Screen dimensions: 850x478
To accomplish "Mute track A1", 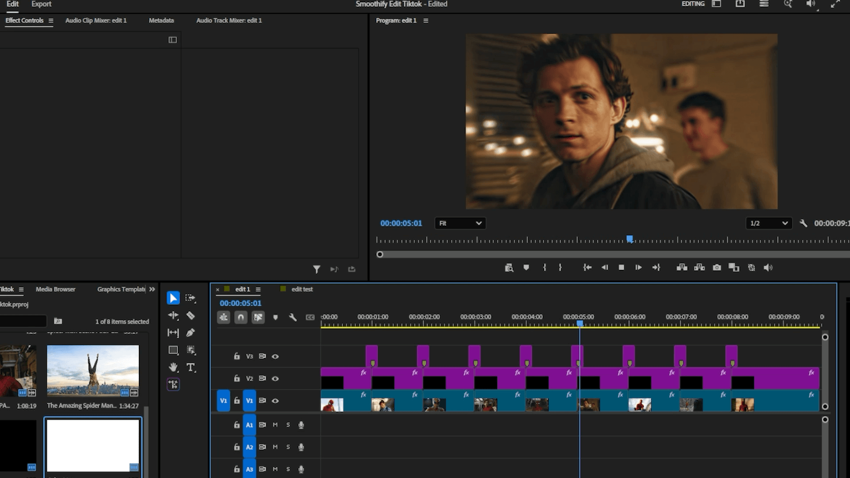I will click(x=275, y=425).
